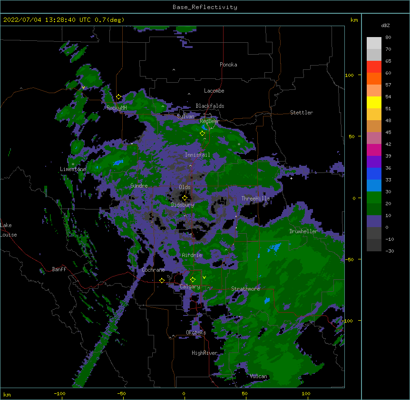The image size is (410, 400).
Task: Click the yellow 54 dBZ legend swatch
Action: coord(374,102)
